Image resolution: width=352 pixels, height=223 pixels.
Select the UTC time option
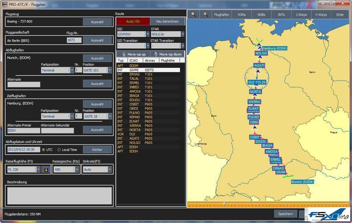click(44, 150)
